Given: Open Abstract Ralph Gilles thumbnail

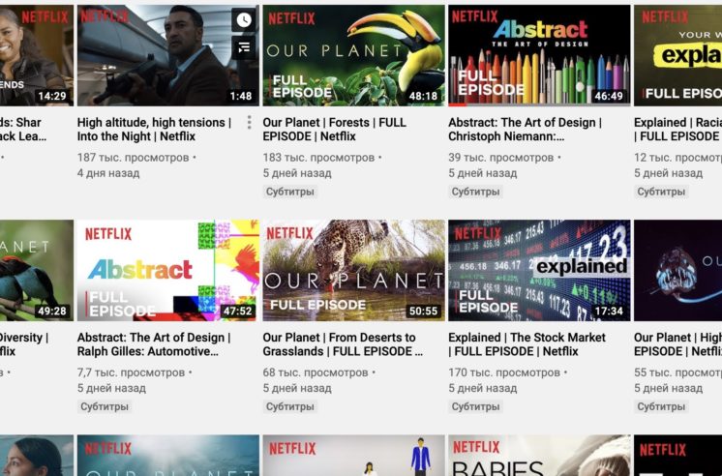Looking at the screenshot, I should tap(167, 270).
